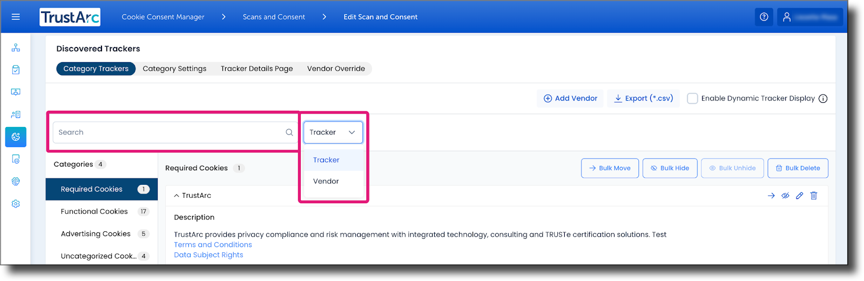Image resolution: width=864 pixels, height=281 pixels.
Task: Click the Discovered Trackers heading
Action: (x=98, y=49)
